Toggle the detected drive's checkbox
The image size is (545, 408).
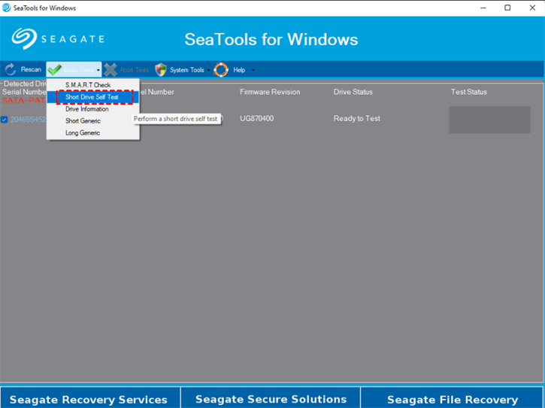click(x=5, y=119)
